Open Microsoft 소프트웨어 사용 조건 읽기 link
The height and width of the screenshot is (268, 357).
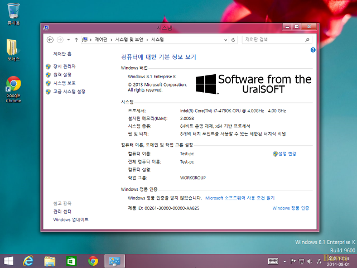click(240, 198)
